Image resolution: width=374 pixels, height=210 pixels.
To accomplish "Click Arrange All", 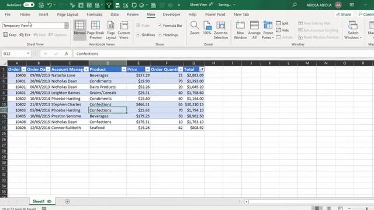I will point(254,30).
